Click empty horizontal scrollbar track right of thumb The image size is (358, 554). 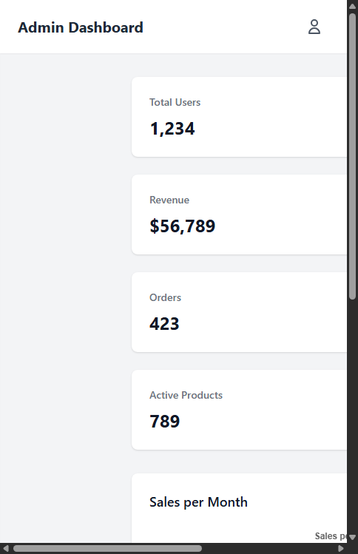(268, 548)
